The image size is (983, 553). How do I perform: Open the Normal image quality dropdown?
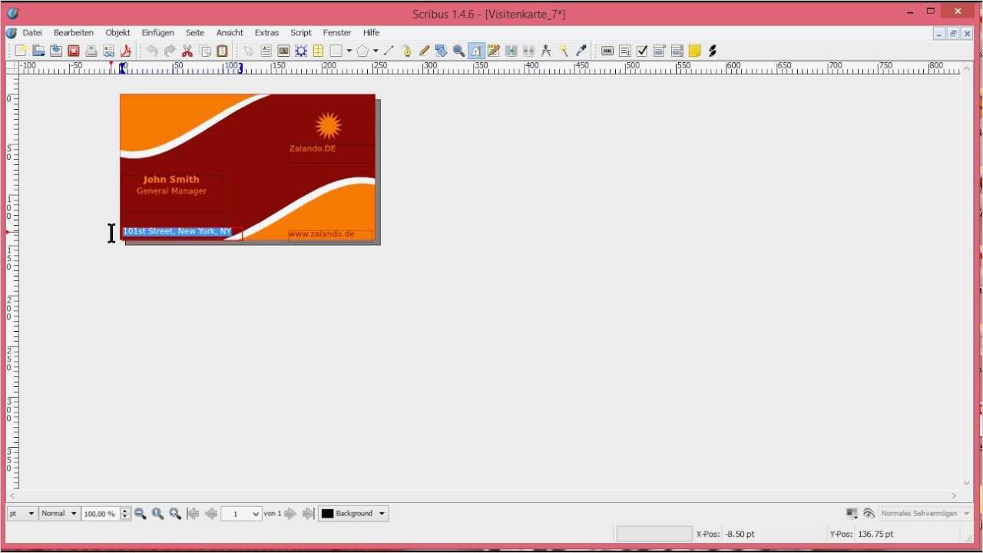coord(59,514)
